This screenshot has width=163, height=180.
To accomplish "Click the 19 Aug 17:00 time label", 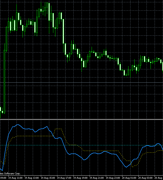I will click(64, 178).
